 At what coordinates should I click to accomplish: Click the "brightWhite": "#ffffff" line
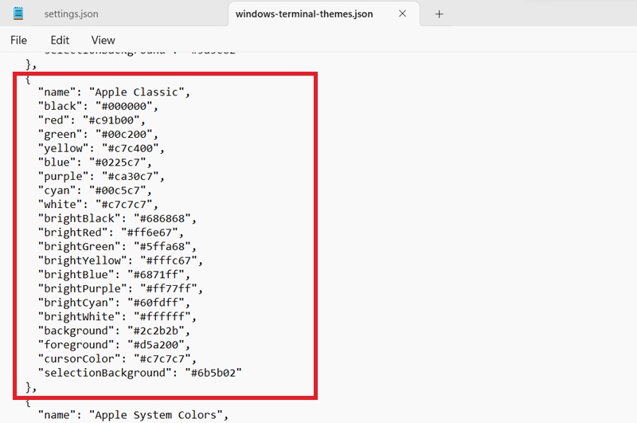(x=117, y=316)
